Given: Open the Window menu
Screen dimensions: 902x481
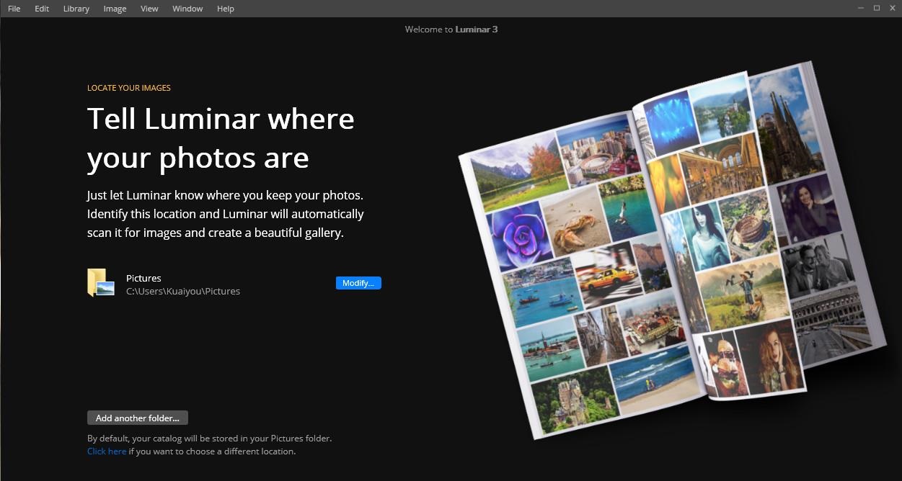Looking at the screenshot, I should click(x=187, y=9).
